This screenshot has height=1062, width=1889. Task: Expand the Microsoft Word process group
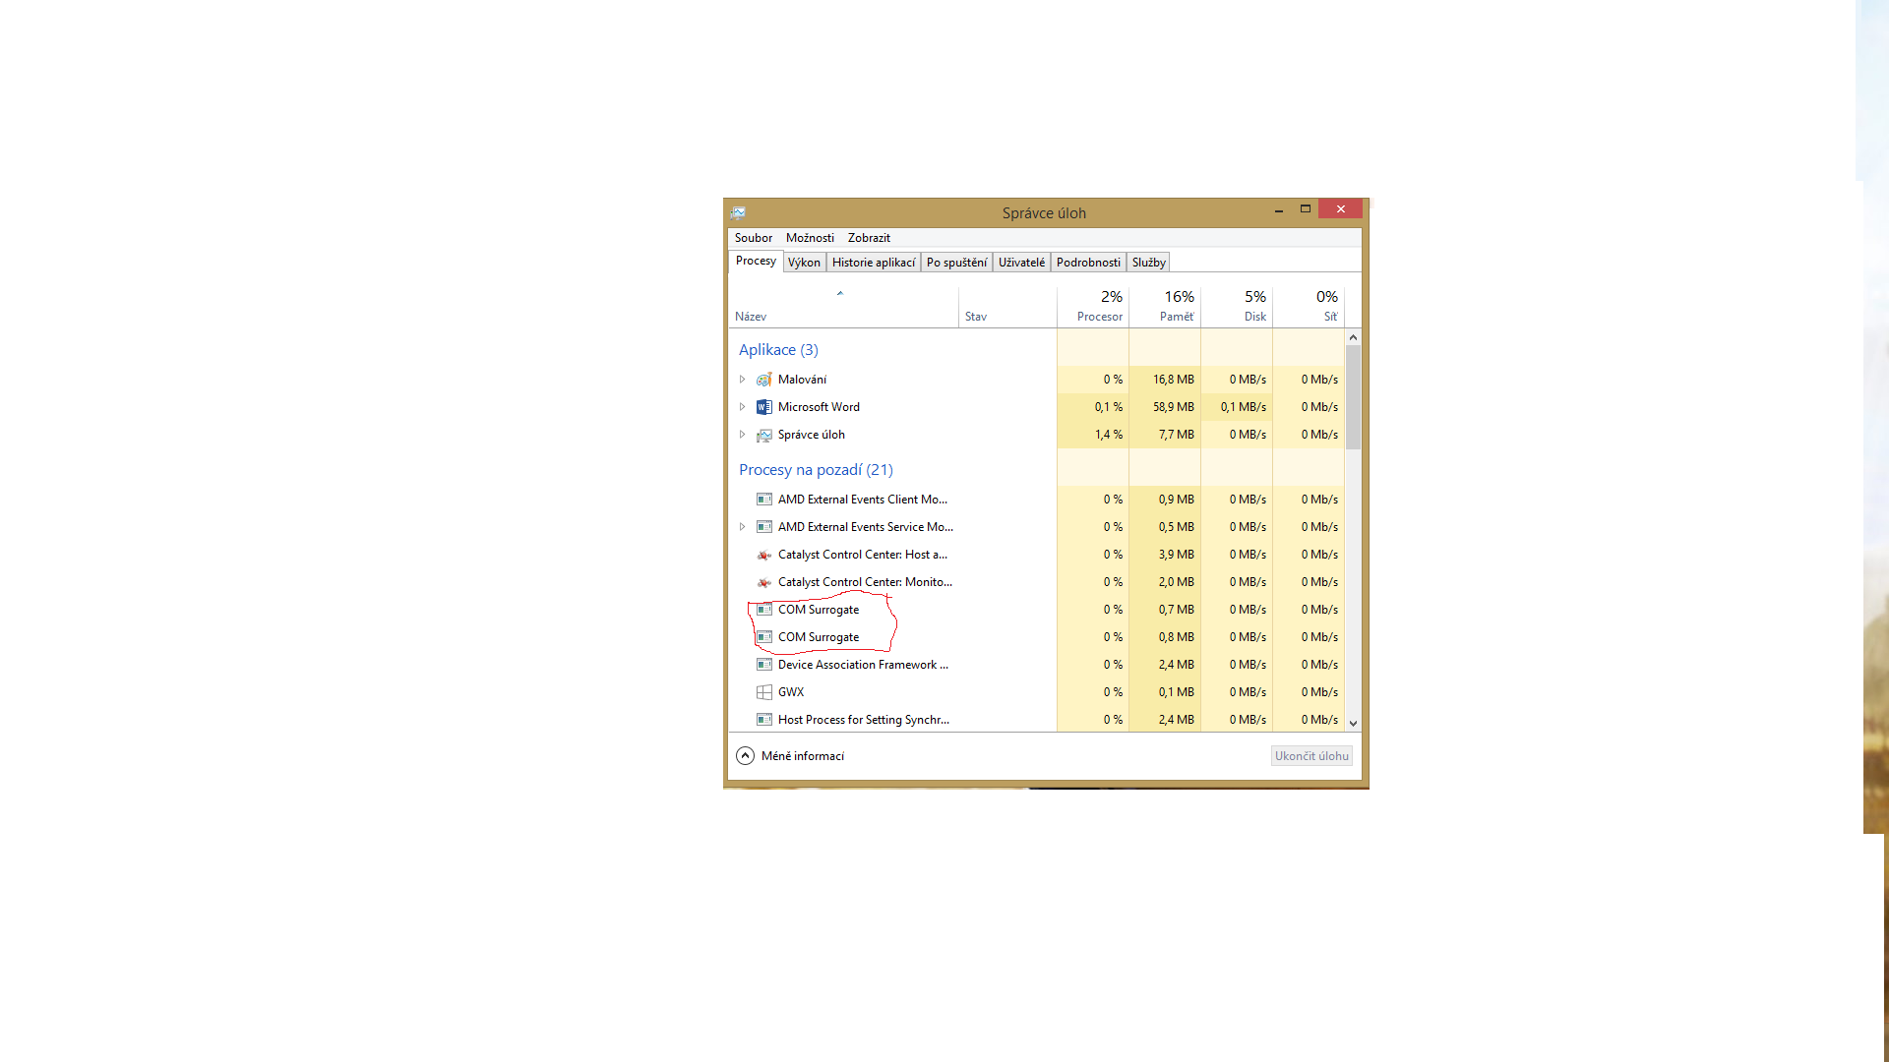[x=743, y=407]
